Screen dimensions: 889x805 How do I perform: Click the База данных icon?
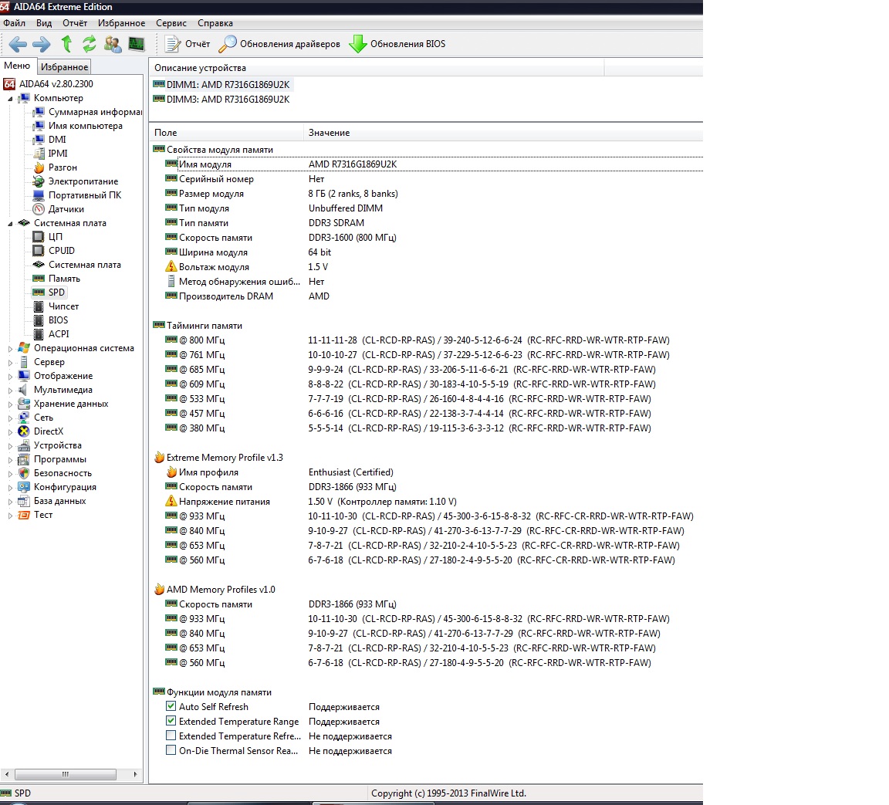[24, 501]
